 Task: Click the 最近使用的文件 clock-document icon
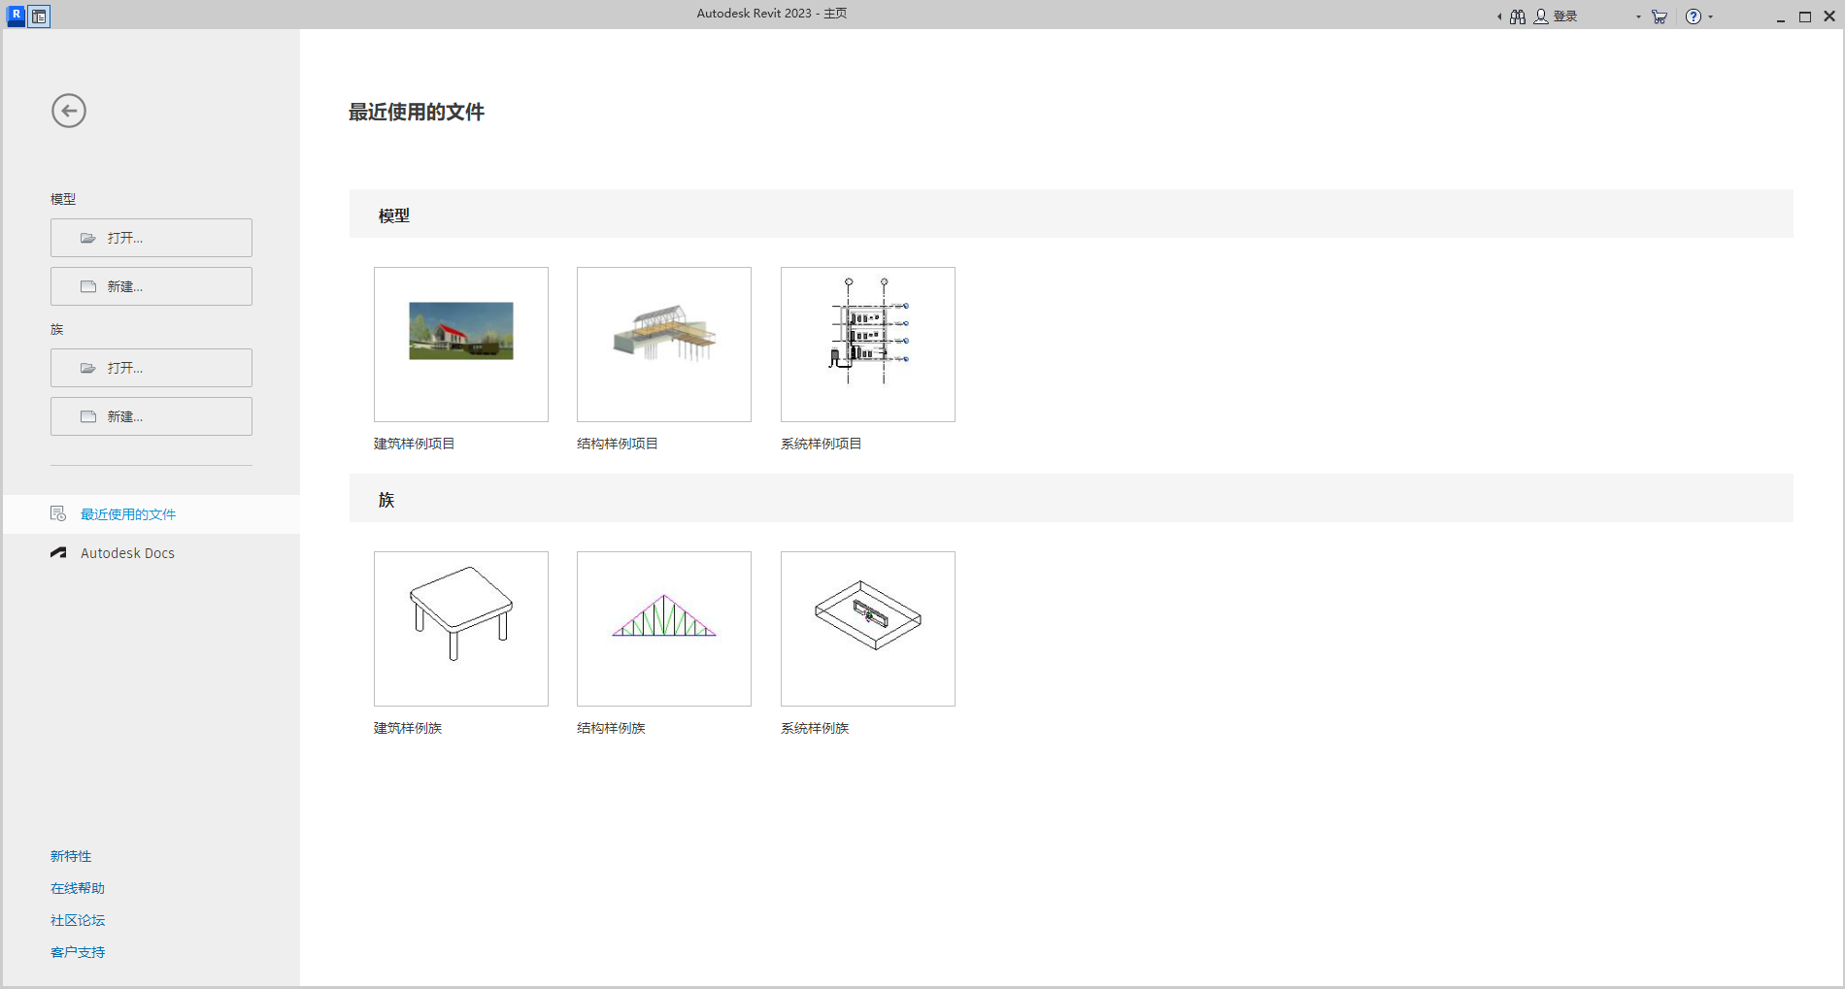click(x=57, y=513)
